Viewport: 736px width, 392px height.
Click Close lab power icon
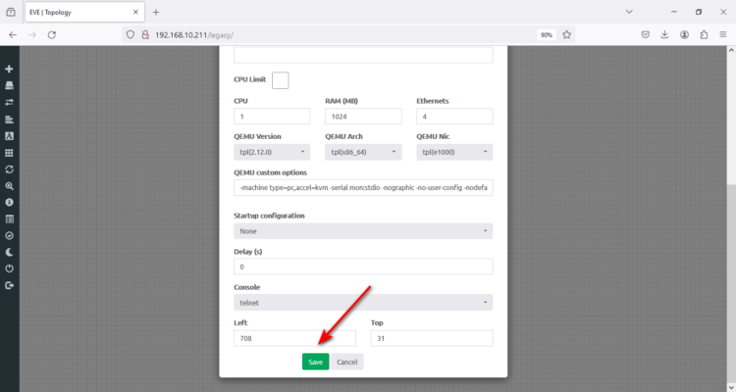pos(9,269)
